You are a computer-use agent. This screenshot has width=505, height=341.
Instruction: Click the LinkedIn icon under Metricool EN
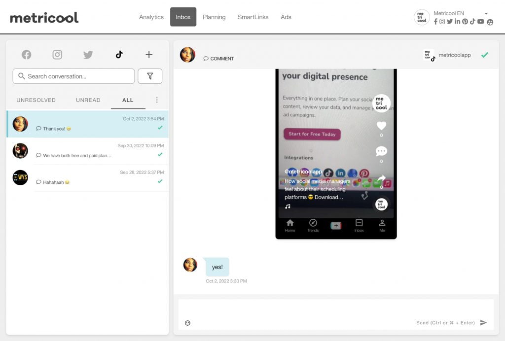click(x=457, y=22)
